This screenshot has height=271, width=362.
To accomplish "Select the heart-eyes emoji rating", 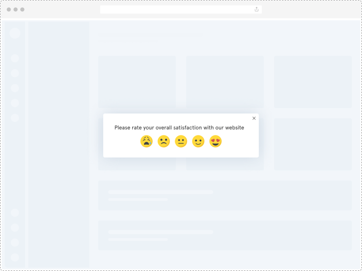I will 215,141.
